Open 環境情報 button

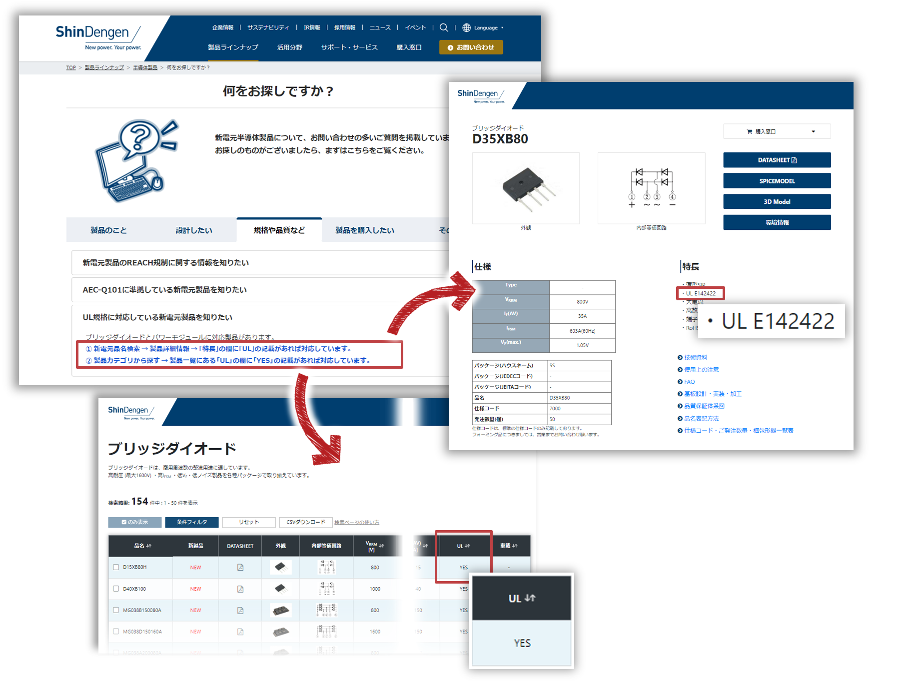(777, 222)
